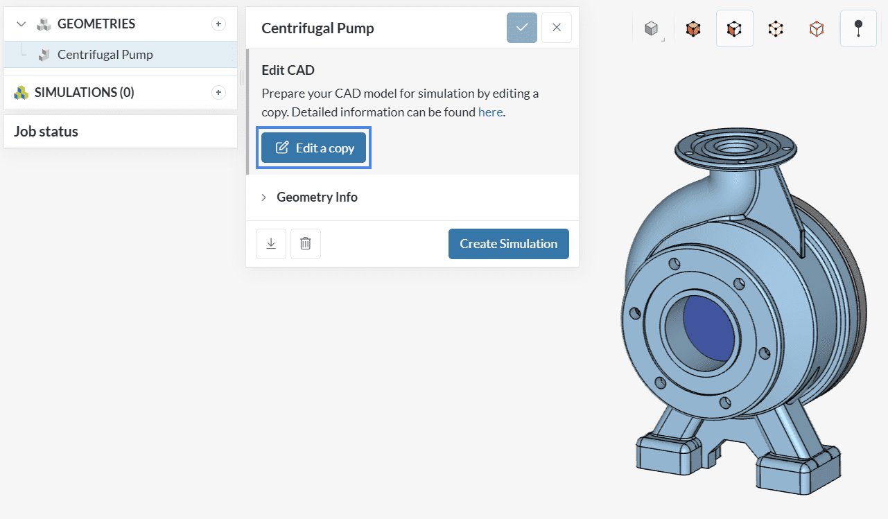This screenshot has height=519, width=888.
Task: Click the Create Simulation button
Action: [x=508, y=244]
